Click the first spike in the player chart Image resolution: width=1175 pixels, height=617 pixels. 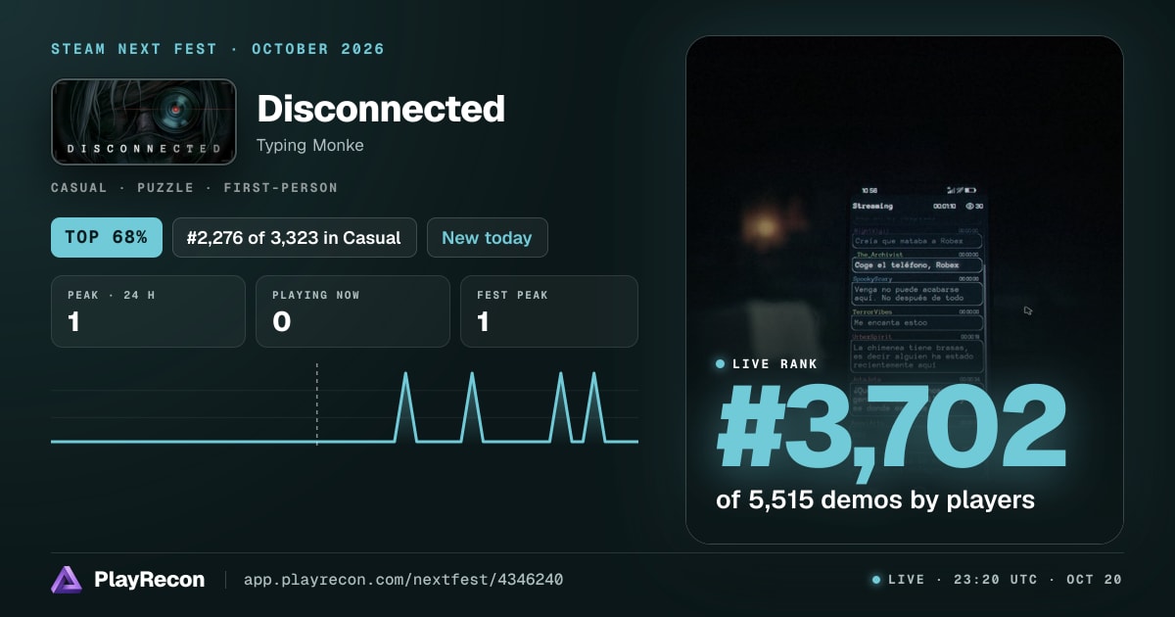[x=406, y=406]
